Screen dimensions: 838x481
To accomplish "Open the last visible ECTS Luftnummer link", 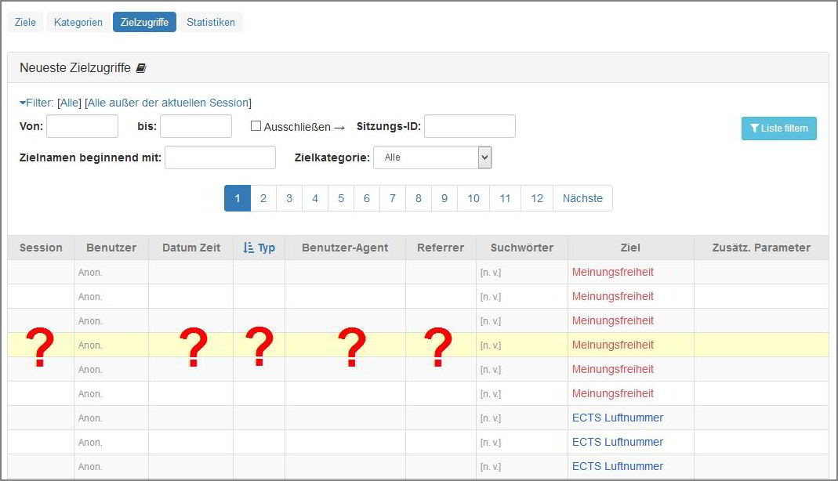I will 618,466.
